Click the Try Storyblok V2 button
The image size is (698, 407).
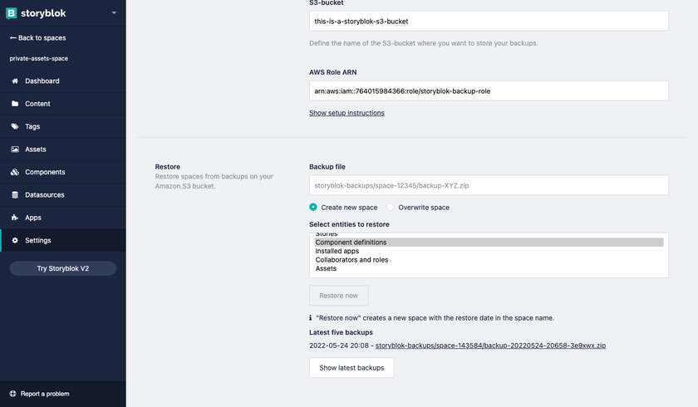(63, 268)
